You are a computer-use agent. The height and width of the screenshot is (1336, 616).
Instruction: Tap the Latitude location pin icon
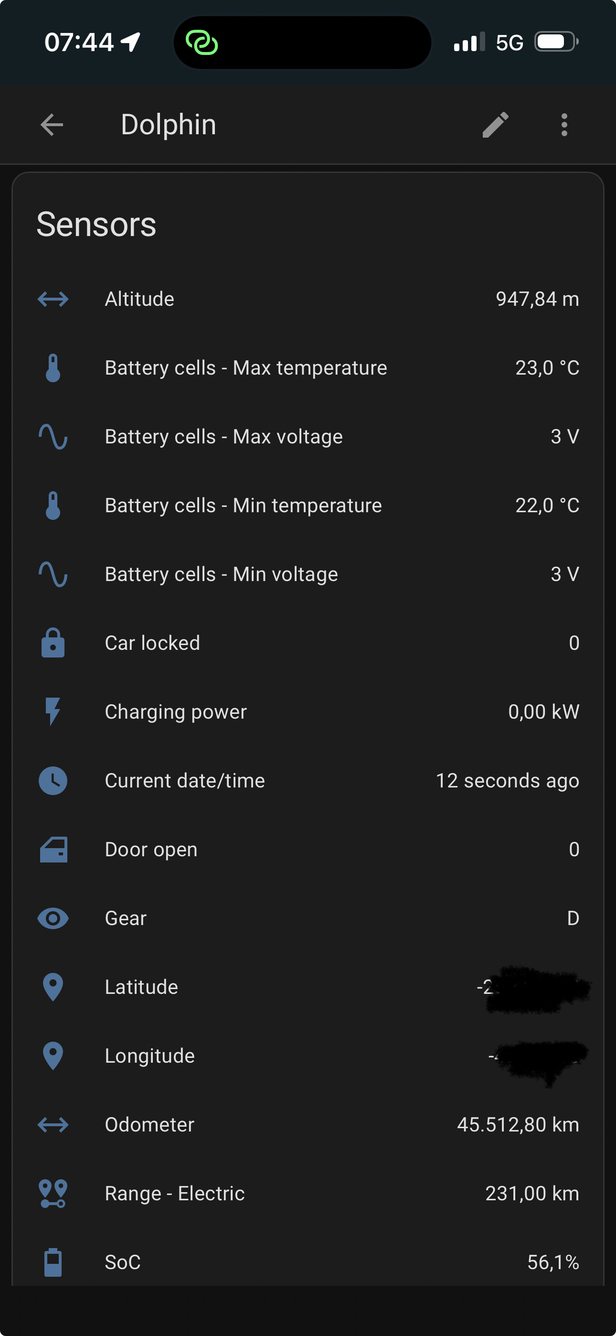coord(53,987)
